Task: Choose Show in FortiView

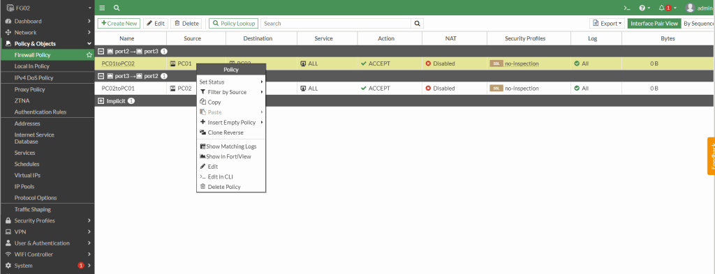Action: 231,157
